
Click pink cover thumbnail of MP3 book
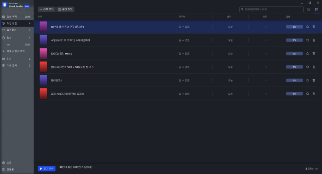pyautogui.click(x=43, y=54)
